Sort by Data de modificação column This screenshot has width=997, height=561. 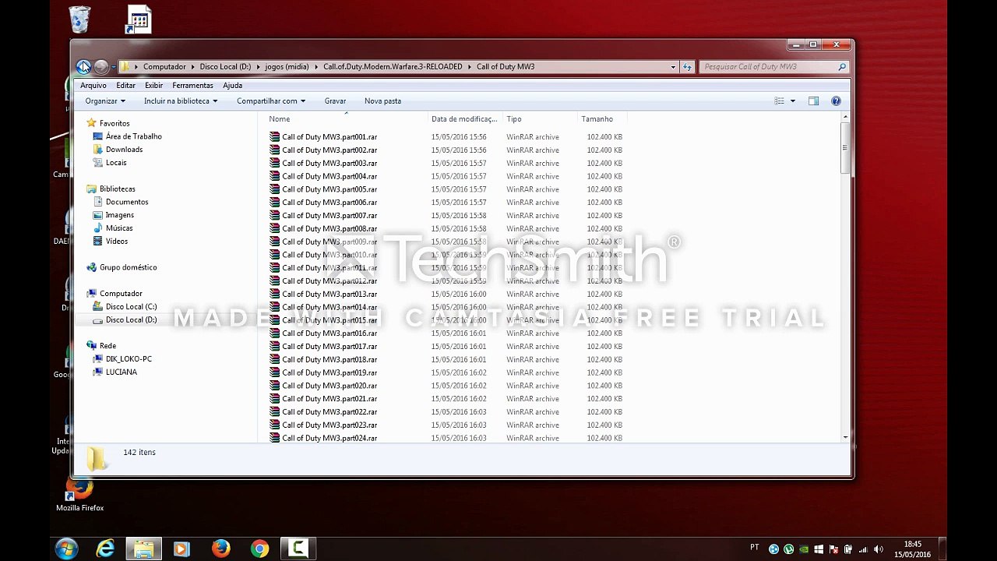click(x=465, y=119)
